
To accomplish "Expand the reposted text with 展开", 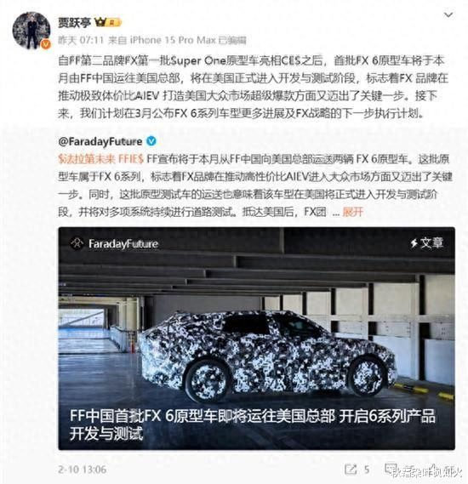I will point(353,212).
